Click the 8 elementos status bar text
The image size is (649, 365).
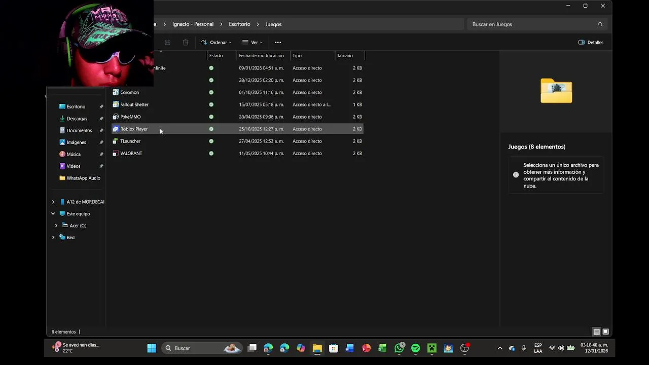63,332
